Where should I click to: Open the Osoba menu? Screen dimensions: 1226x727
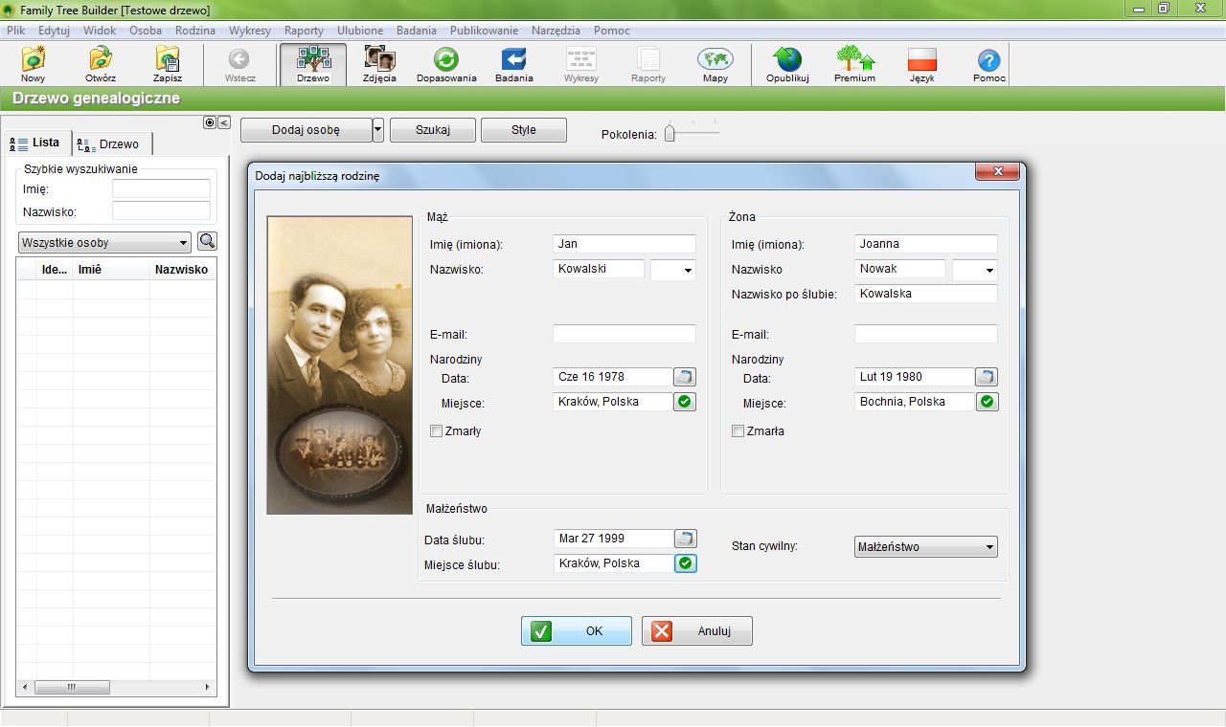(146, 31)
